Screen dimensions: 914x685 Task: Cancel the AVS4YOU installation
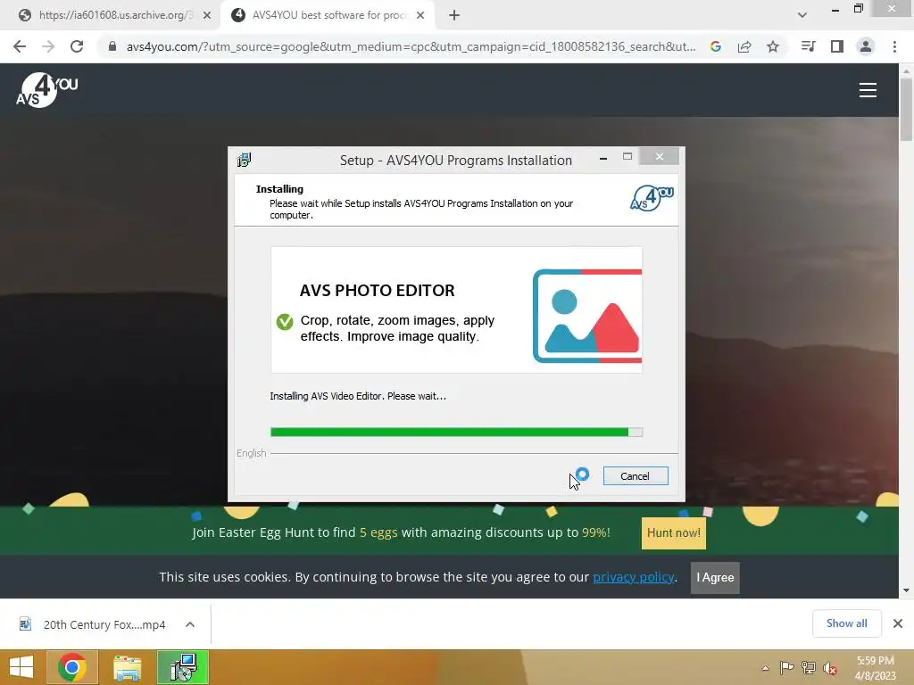[636, 476]
